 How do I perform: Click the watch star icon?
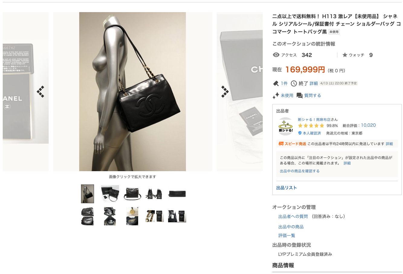click(x=345, y=55)
